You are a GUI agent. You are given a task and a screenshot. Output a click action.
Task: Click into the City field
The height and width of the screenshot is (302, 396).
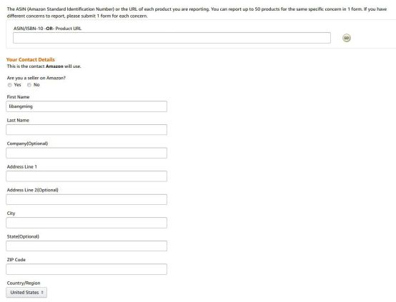(86, 223)
